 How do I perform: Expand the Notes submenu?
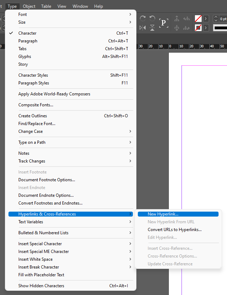click(x=71, y=153)
